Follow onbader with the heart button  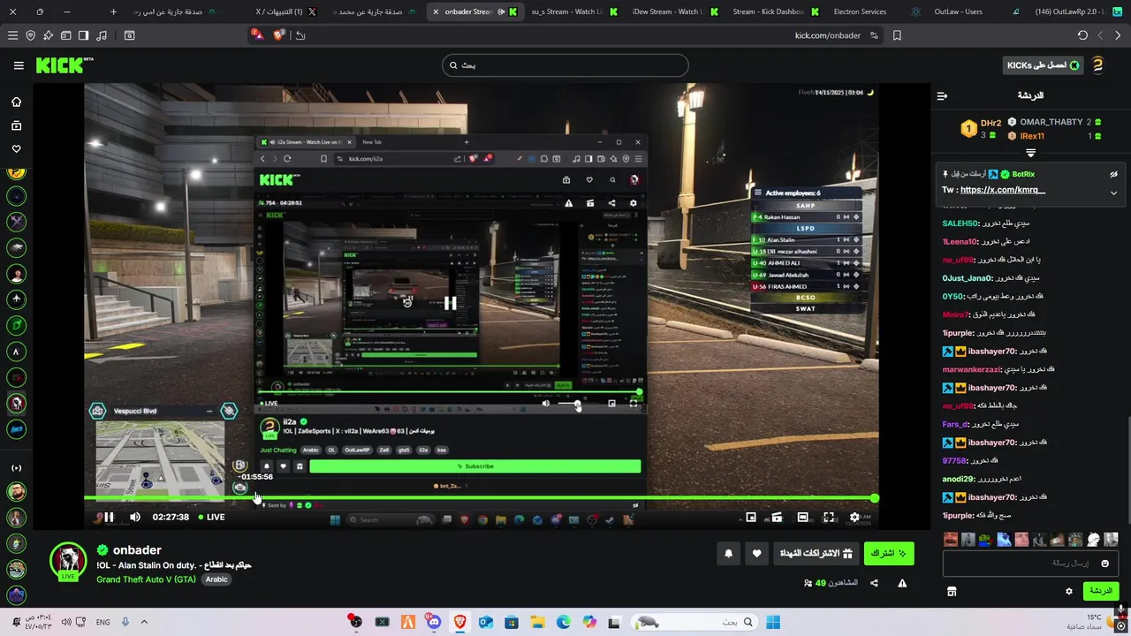(x=756, y=554)
